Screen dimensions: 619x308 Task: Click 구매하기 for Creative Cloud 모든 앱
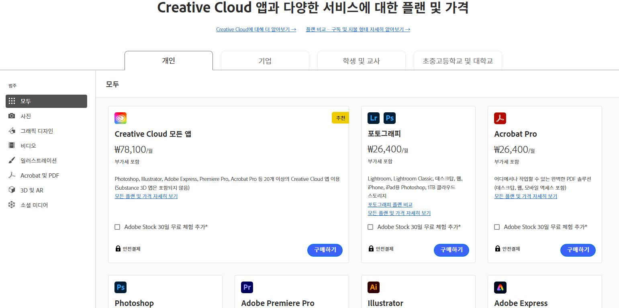click(x=325, y=250)
